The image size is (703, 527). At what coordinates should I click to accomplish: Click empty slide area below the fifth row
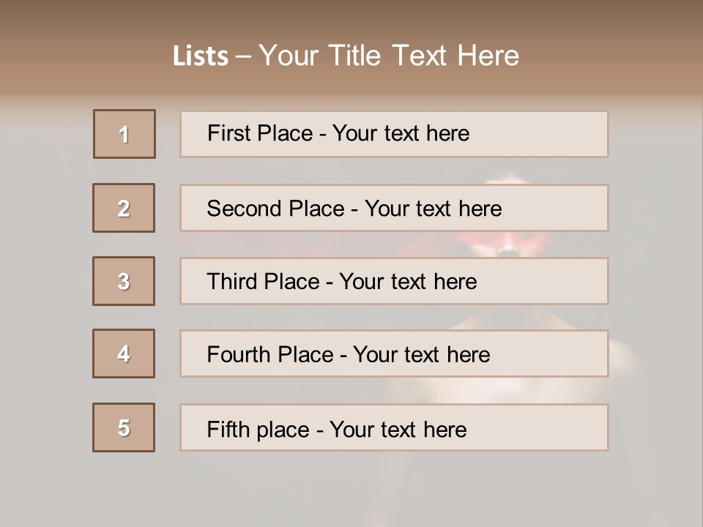(x=351, y=487)
